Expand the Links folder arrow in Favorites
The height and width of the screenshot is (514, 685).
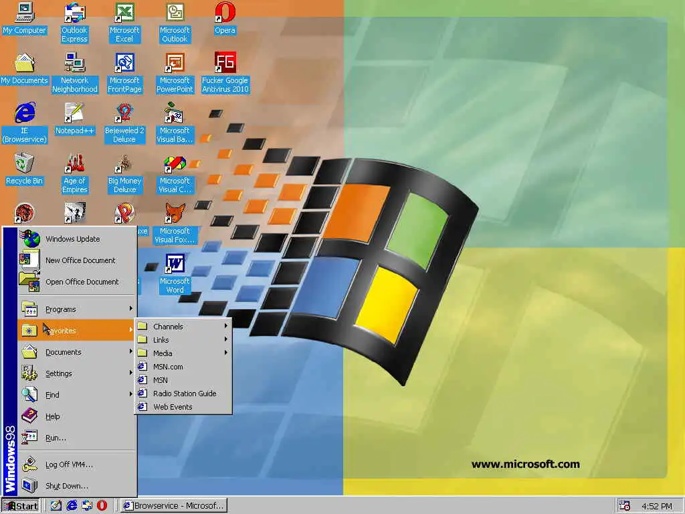click(x=226, y=339)
